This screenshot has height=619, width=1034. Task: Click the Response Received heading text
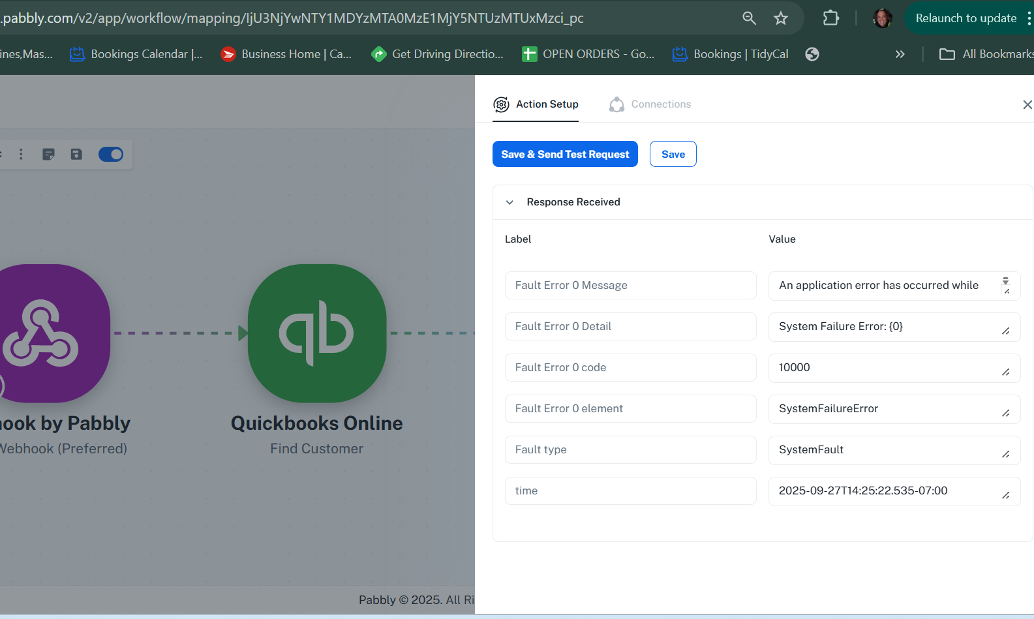tap(573, 202)
